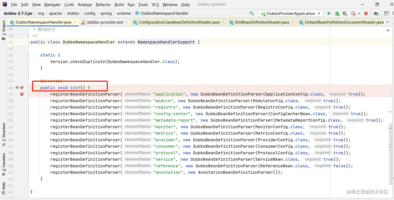Image resolution: width=394 pixels, height=200 pixels.
Task: Open the VCS menu
Action: [155, 4]
